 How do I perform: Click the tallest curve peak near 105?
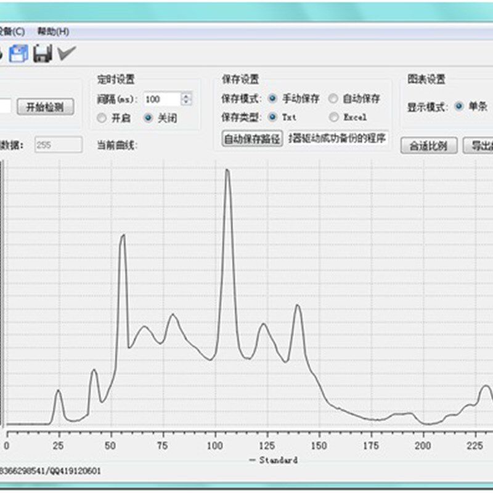click(x=227, y=171)
